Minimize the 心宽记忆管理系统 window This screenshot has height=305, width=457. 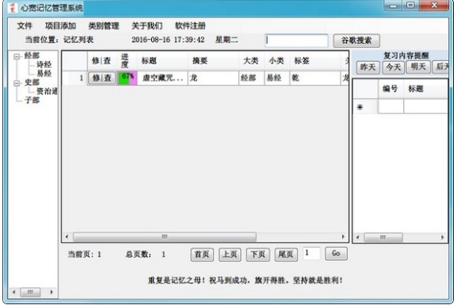394,6
